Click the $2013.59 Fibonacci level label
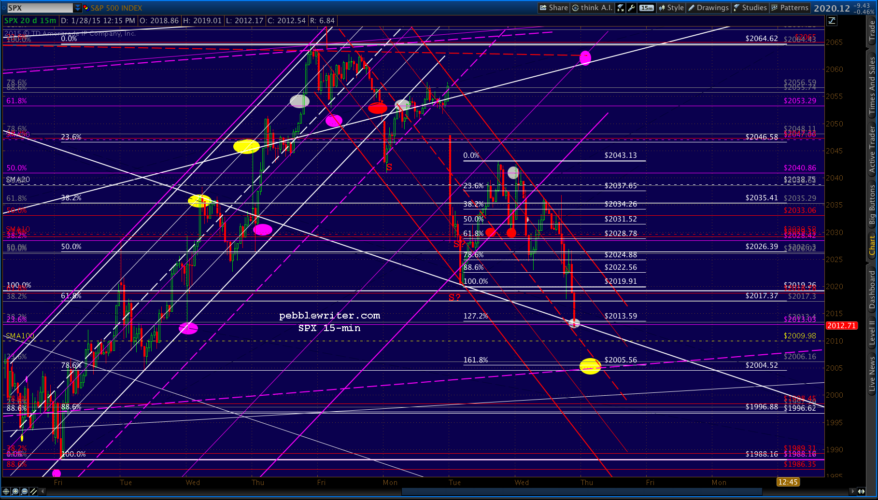 coord(621,316)
